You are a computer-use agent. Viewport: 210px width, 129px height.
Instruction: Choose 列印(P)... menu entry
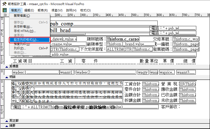29,48
